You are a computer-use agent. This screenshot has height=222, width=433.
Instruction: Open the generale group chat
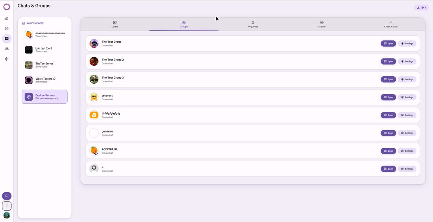388,133
